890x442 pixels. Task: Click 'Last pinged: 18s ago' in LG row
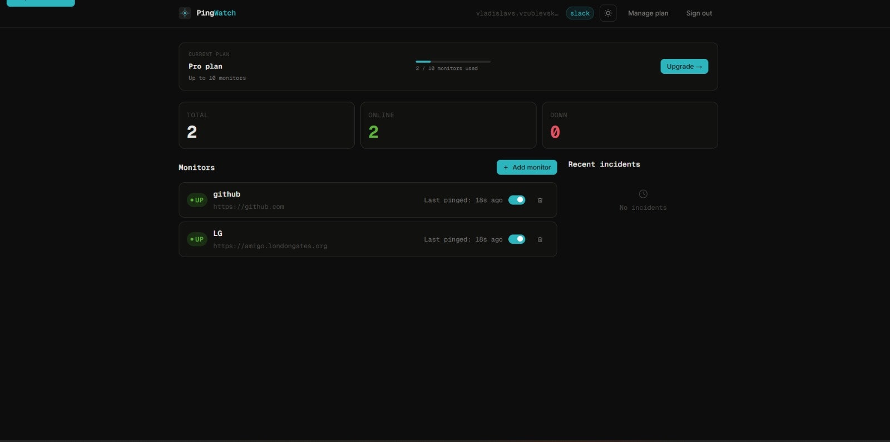point(463,240)
